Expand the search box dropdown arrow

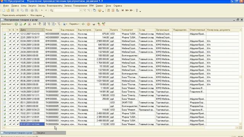point(81,10)
